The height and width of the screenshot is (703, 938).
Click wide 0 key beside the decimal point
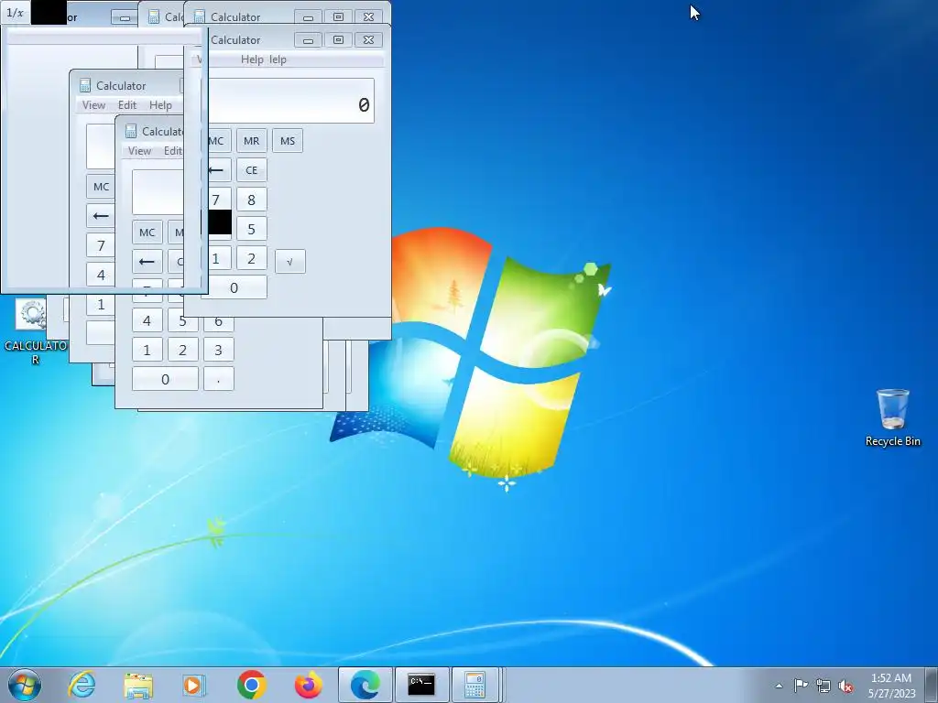click(x=165, y=379)
